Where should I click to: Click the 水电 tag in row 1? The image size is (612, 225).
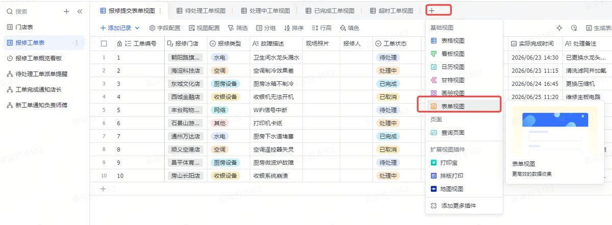pos(220,58)
